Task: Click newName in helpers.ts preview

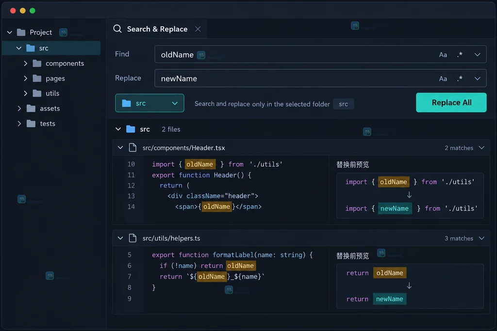Action: (x=390, y=299)
